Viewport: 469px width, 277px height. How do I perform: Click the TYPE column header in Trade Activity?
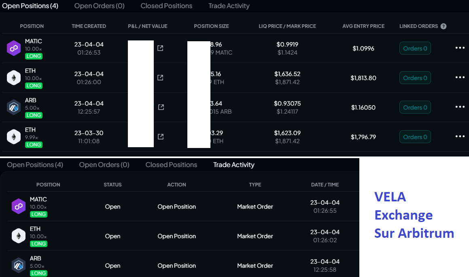tap(255, 185)
